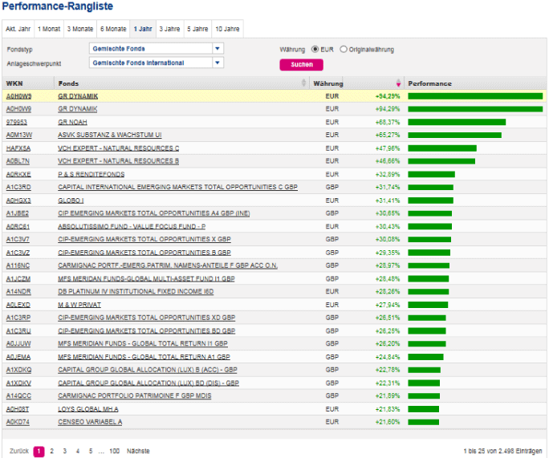
Task: Sort by the Fonds column sort icon
Action: [303, 83]
